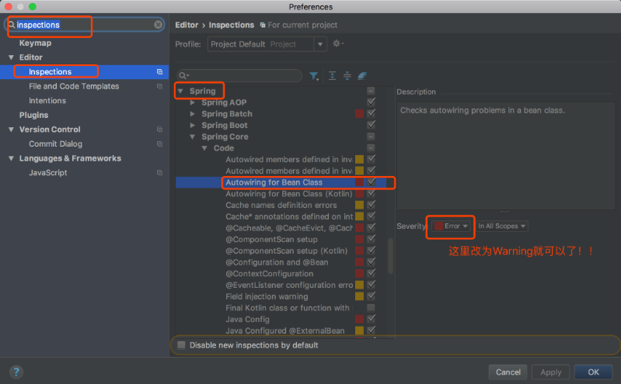Select the @ComponentScan setup inspection row

[271, 239]
